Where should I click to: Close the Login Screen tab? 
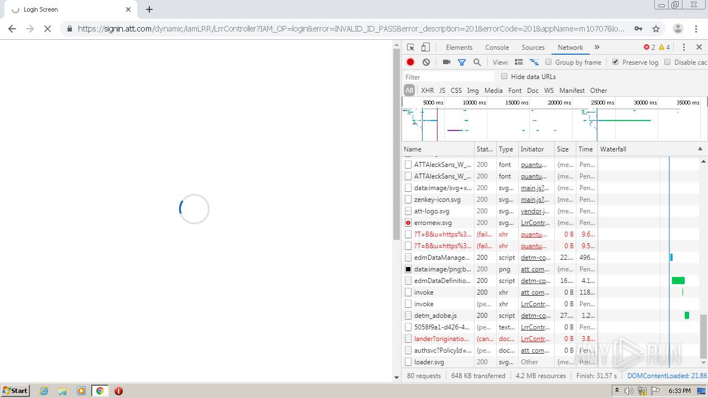pyautogui.click(x=128, y=9)
